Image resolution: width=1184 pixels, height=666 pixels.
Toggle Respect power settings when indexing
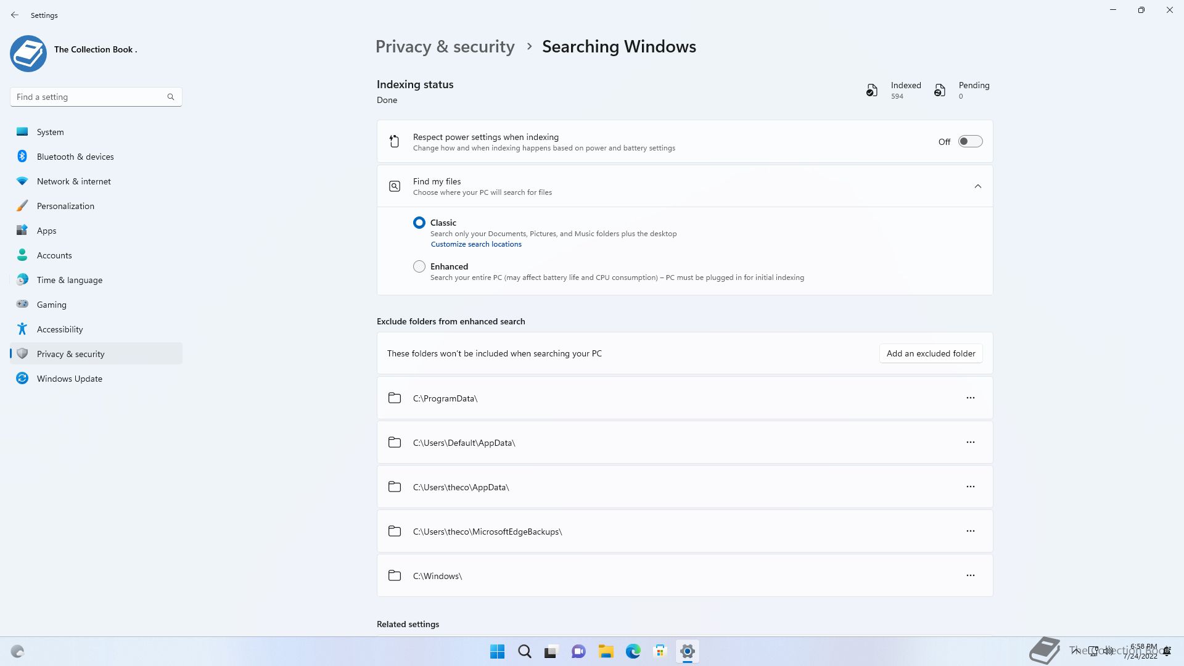tap(970, 141)
